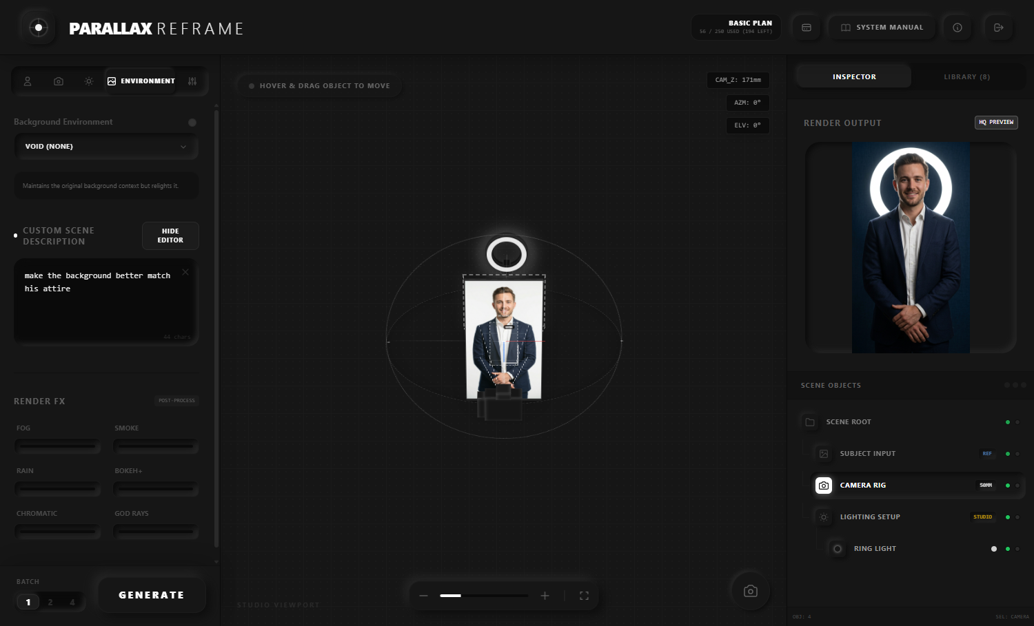Toggle the Background Environment indicator dot
1034x626 pixels.
192,122
